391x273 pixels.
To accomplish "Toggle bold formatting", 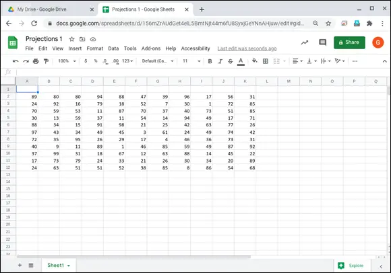I will tap(210, 61).
